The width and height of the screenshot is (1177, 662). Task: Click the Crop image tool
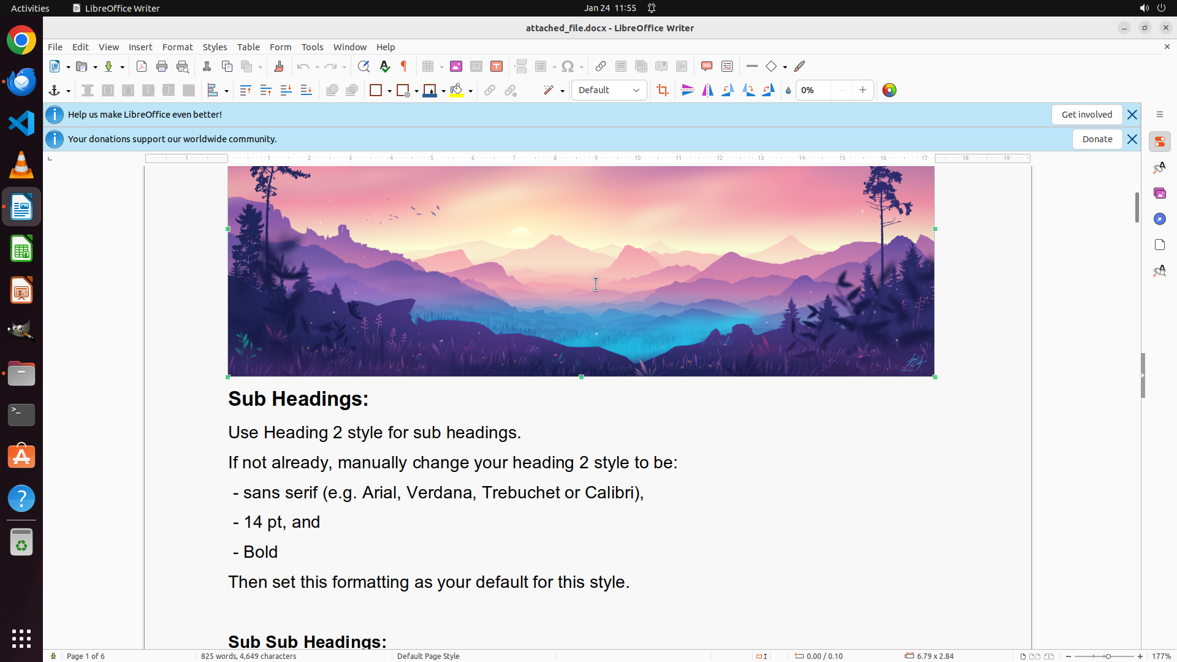[662, 91]
